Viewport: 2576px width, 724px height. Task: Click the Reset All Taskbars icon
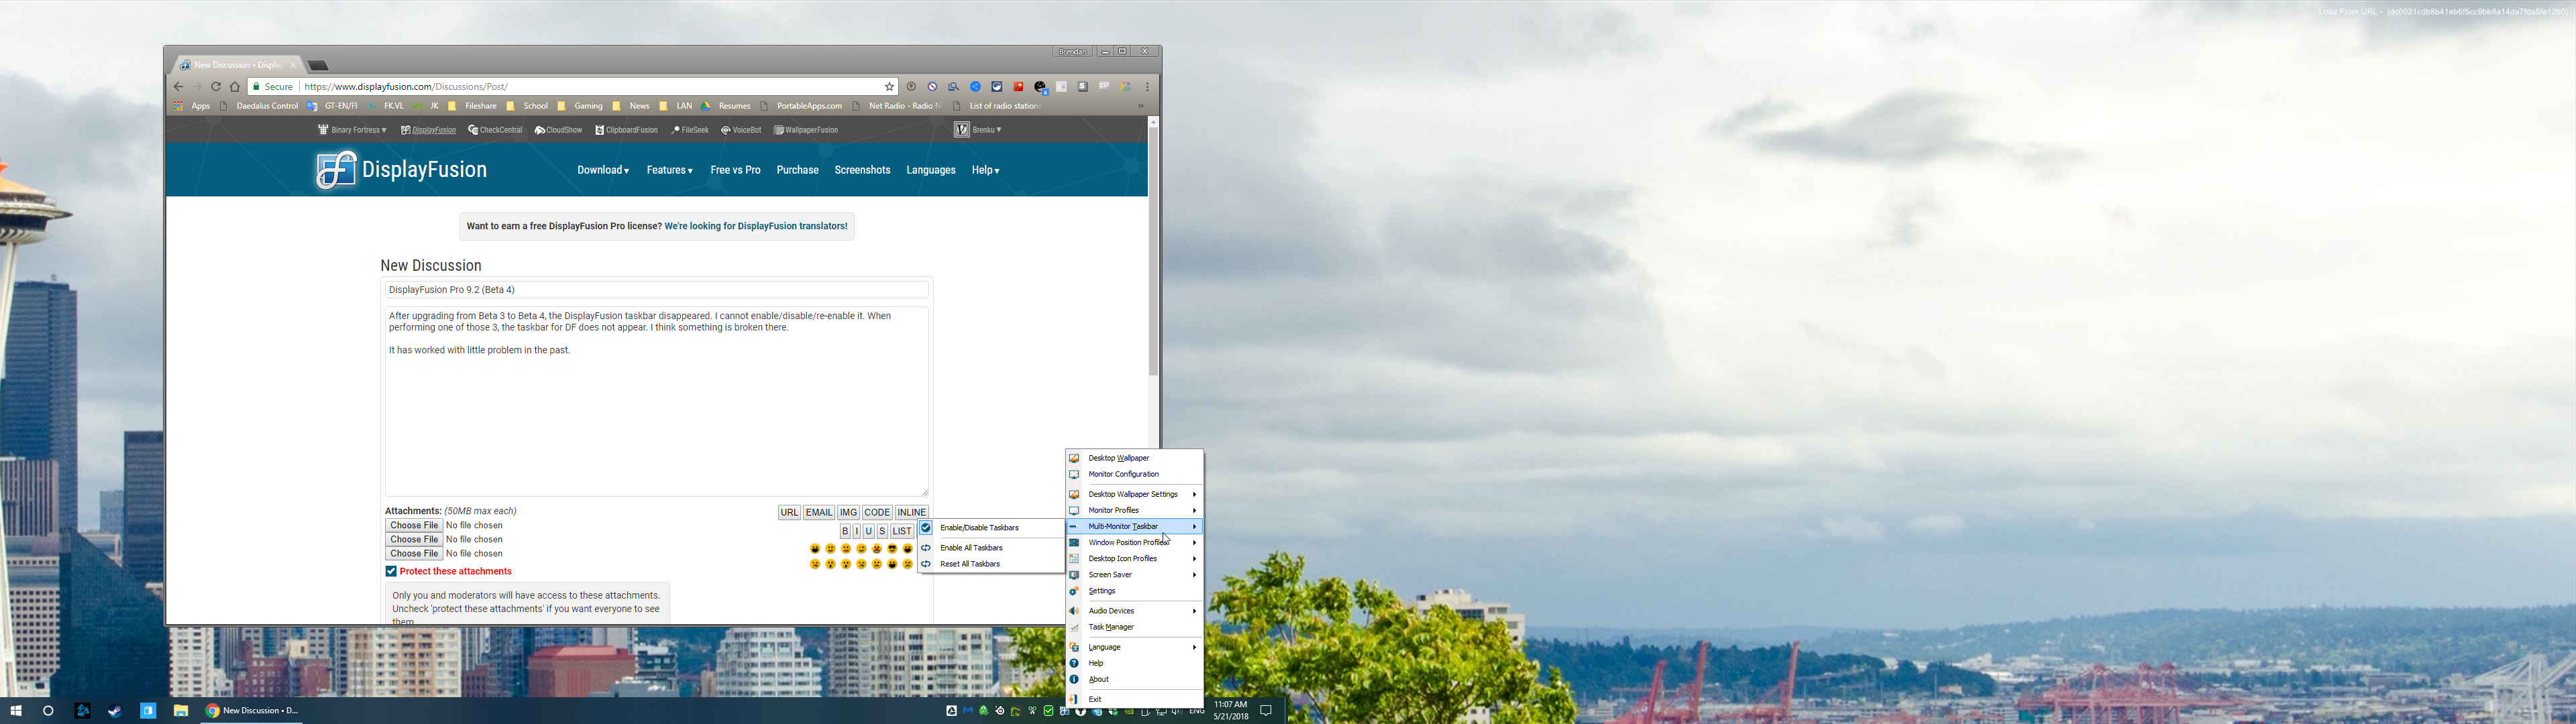(926, 564)
